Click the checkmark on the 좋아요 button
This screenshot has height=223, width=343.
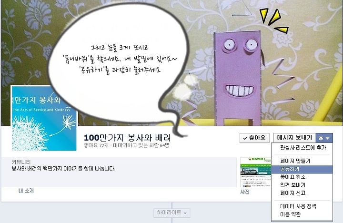pos(245,138)
